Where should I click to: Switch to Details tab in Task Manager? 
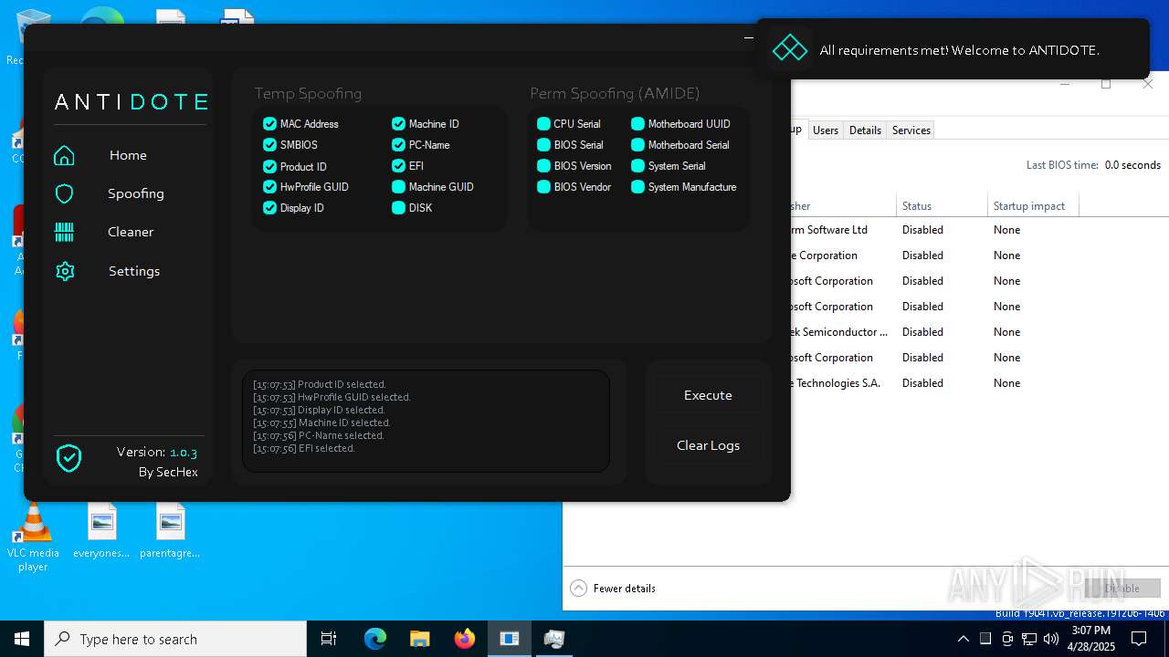865,130
